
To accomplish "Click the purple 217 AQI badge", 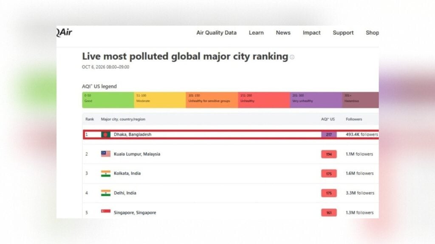I will (329, 134).
